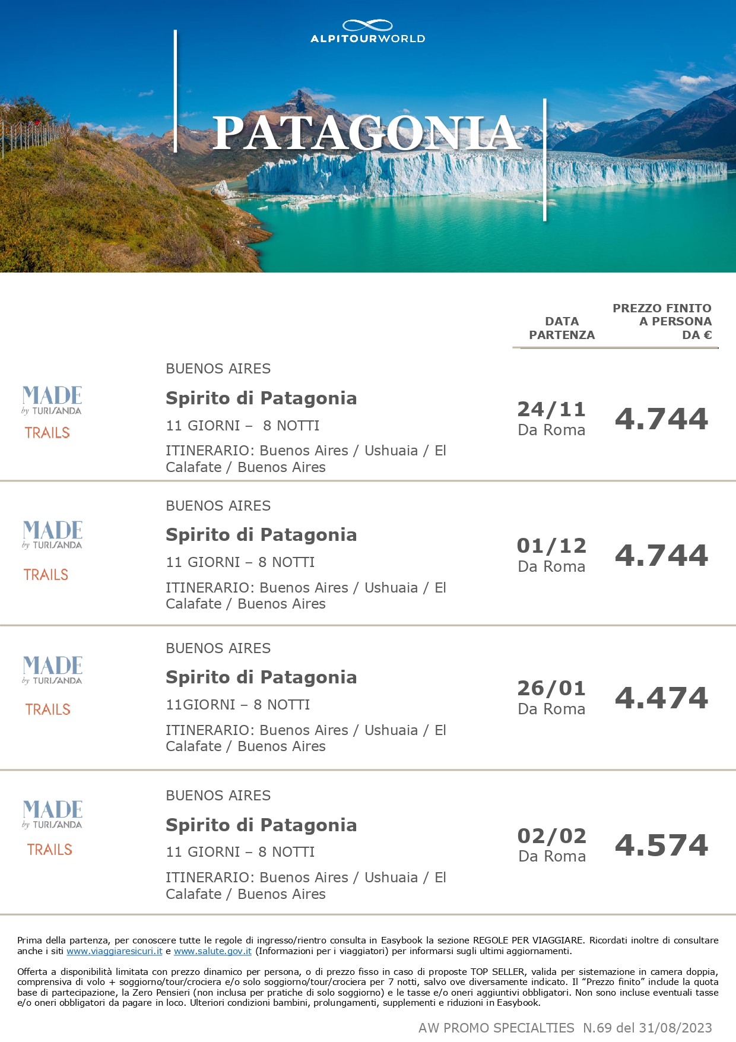Open the www.salute.gov.it link
Viewport: 736px width, 1042px height.
pyautogui.click(x=212, y=951)
